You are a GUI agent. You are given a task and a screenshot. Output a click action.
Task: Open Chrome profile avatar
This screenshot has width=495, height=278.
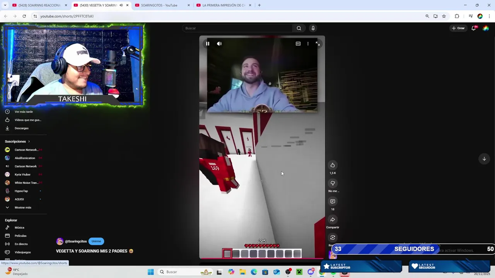(480, 16)
